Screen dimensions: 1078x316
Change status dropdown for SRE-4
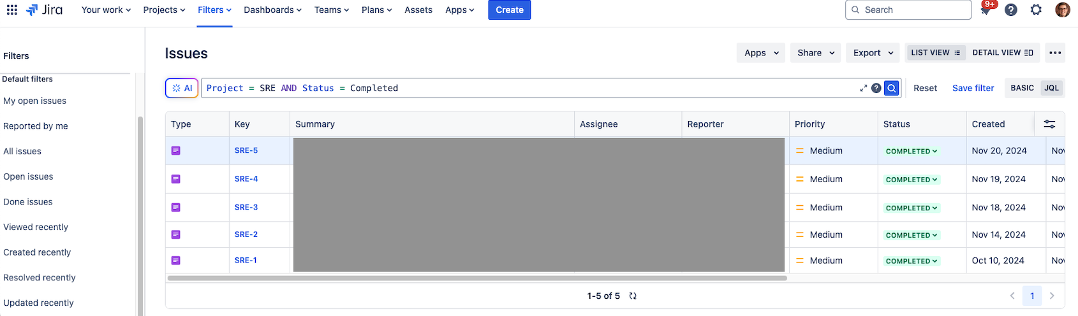click(x=912, y=180)
